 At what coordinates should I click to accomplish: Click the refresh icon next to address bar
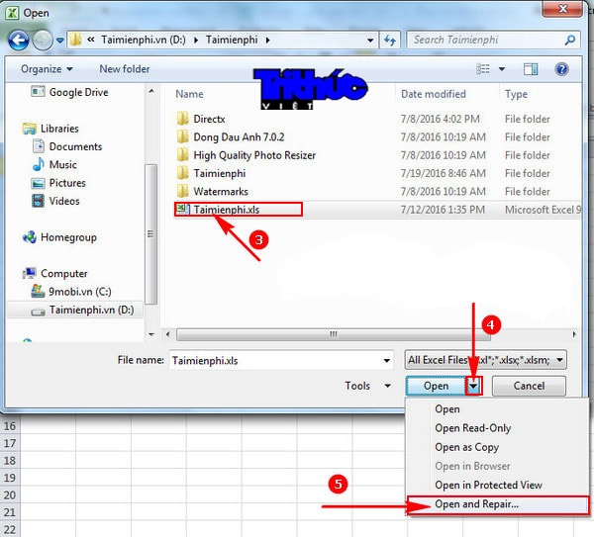390,40
